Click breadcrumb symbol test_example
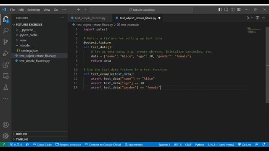The image size is (269, 151). [130, 25]
